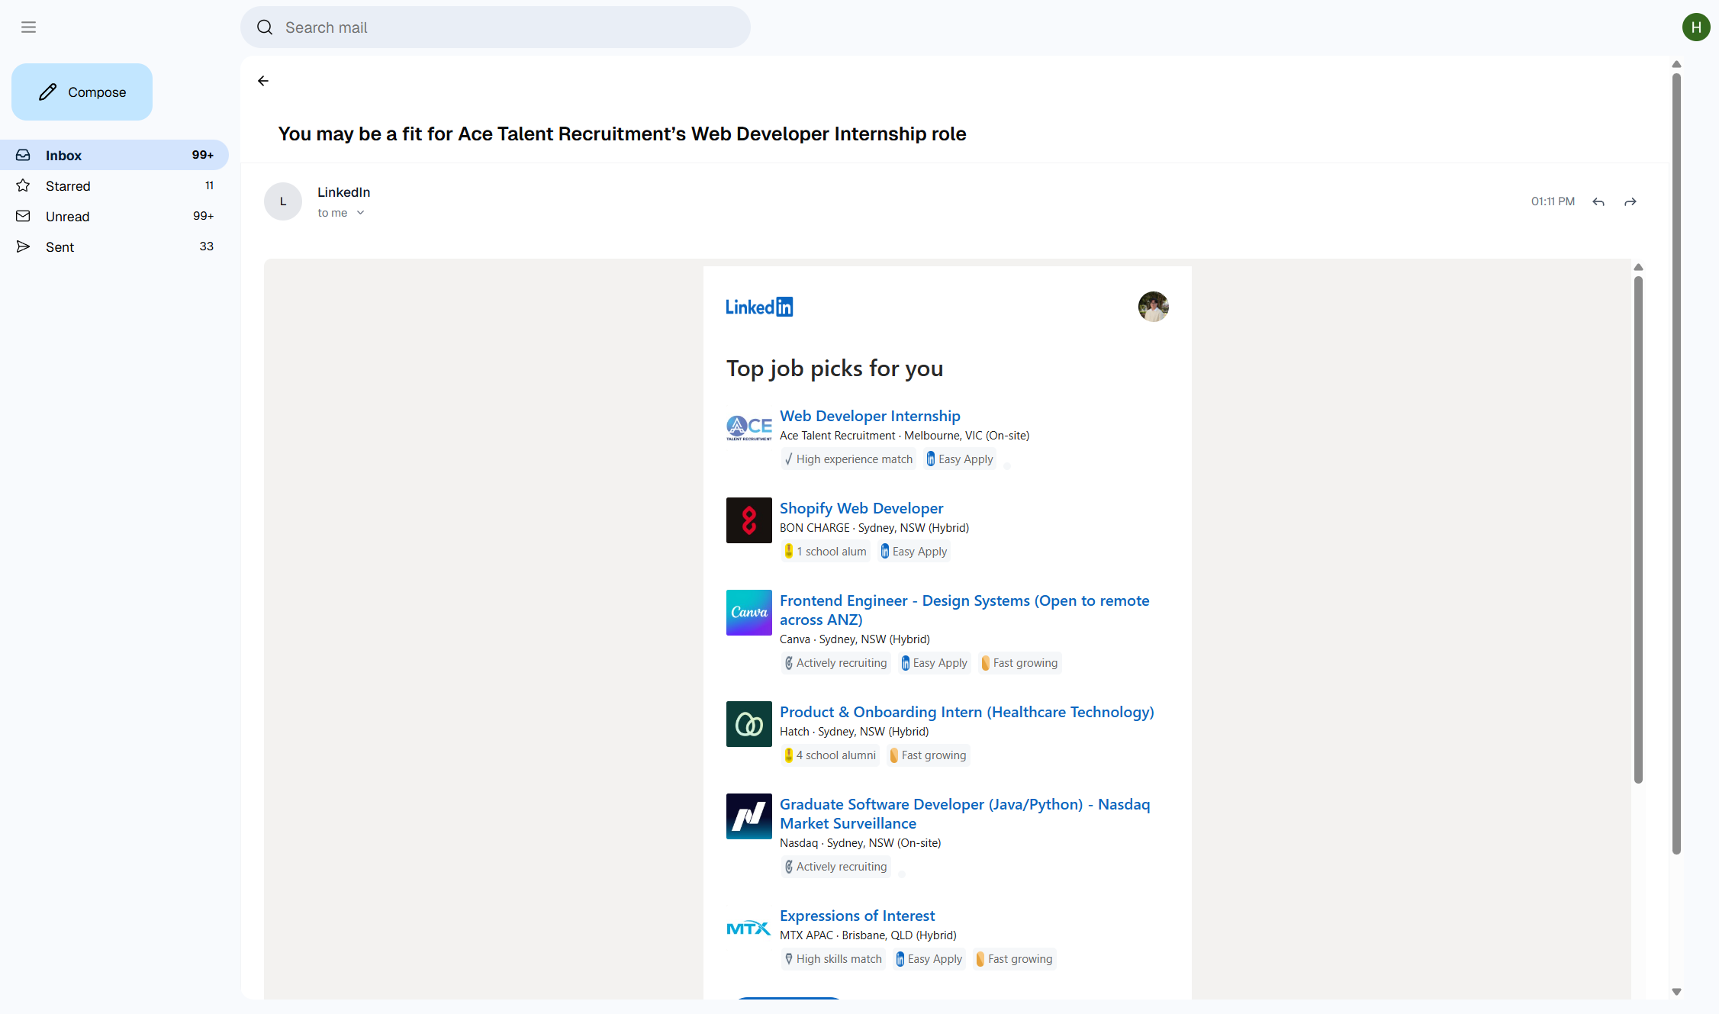Open Graduate Software Developer Nasdaq link
1719x1014 pixels.
tap(964, 814)
